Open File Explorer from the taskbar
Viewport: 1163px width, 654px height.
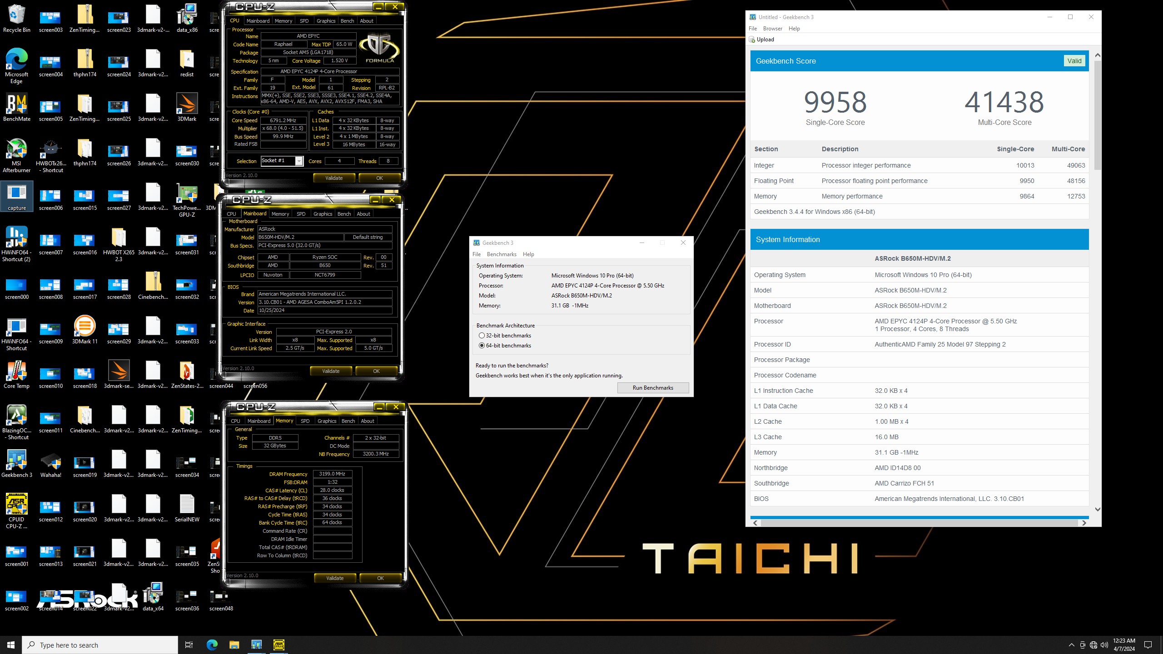click(x=234, y=645)
